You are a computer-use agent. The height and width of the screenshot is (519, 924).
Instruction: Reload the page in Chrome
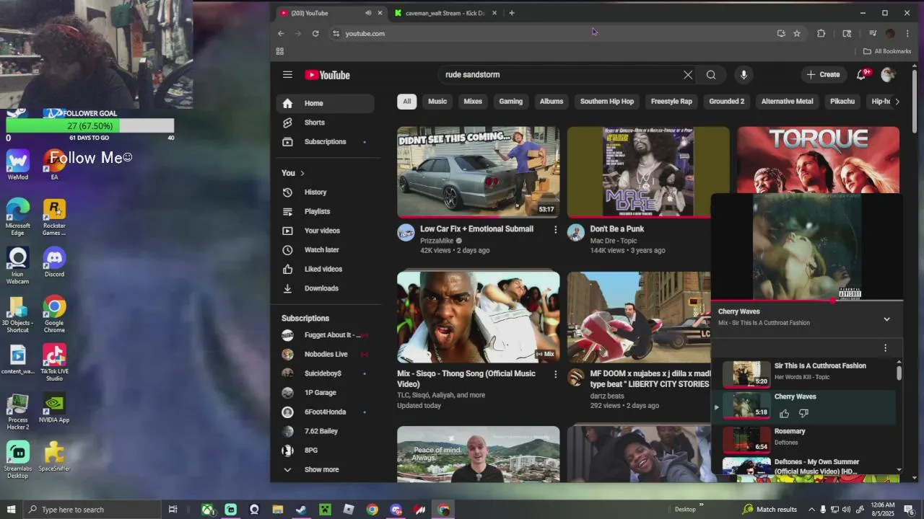point(315,33)
